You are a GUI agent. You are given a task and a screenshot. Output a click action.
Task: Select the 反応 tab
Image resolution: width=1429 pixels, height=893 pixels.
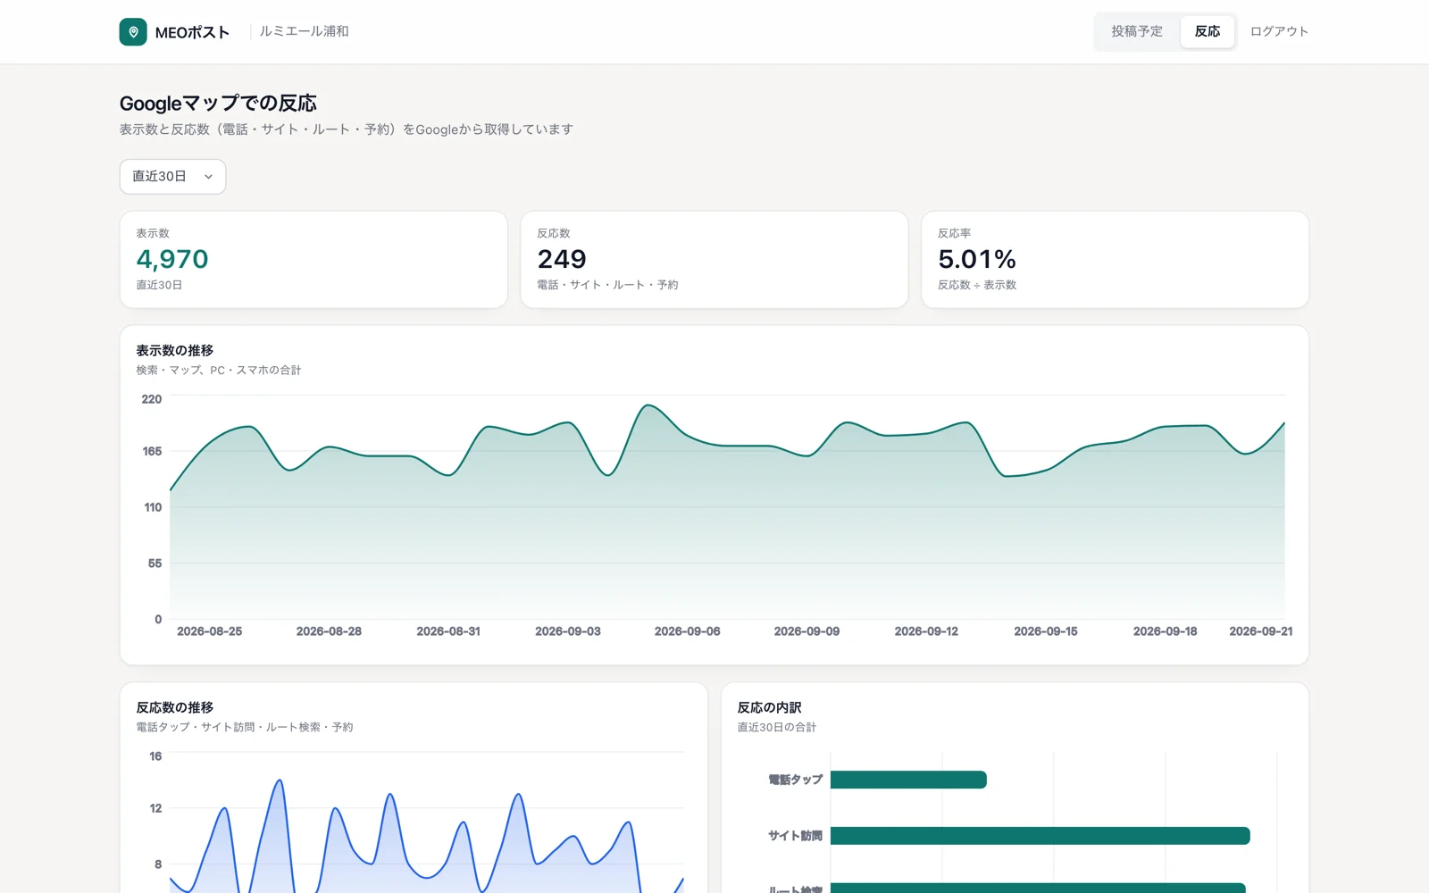1208,31
